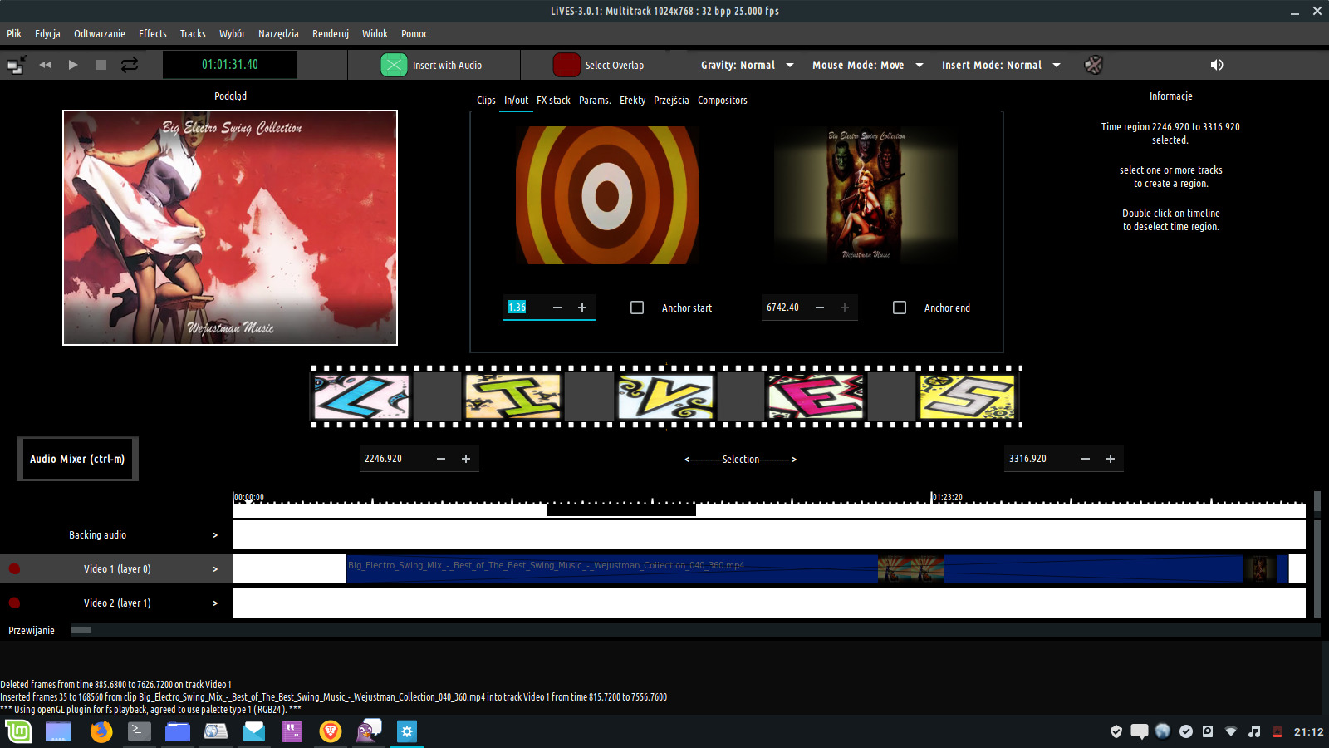Open the Mouse Mode: Move dropdown

[867, 65]
